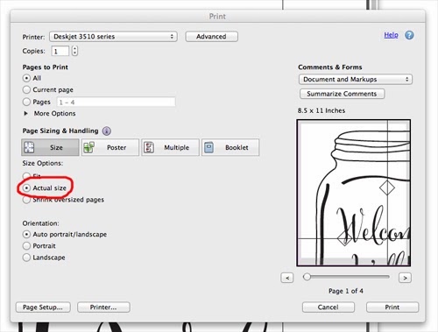
Task: Click the Size button's page icon
Action: [29, 147]
